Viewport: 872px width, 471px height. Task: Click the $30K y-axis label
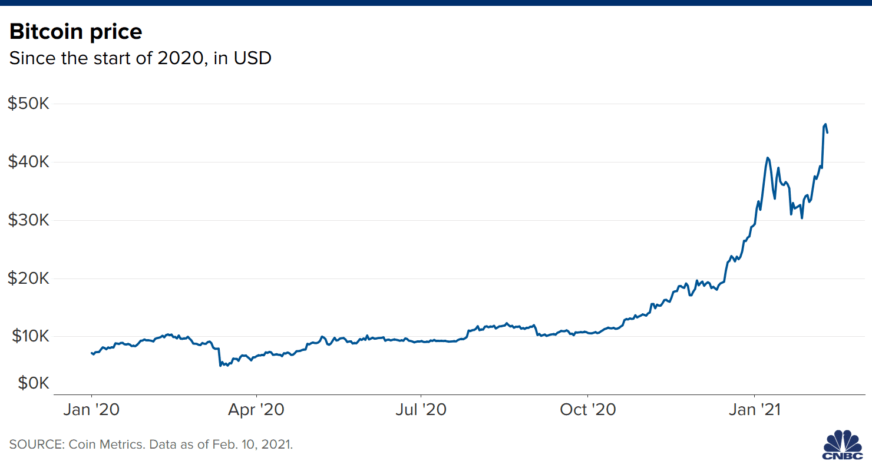point(28,220)
